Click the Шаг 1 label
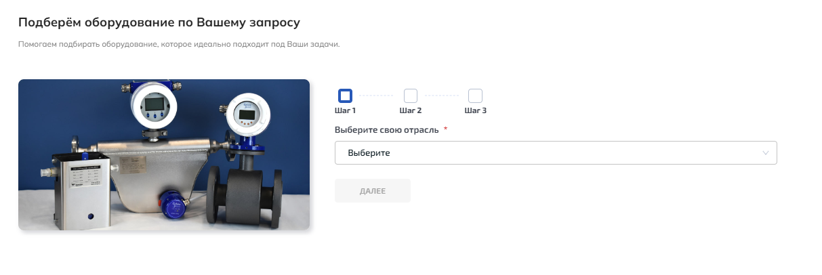 point(345,110)
